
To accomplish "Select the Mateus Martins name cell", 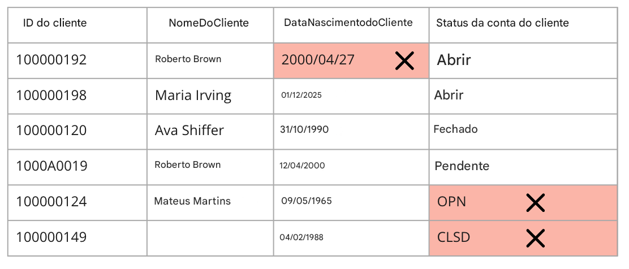I will [x=192, y=201].
